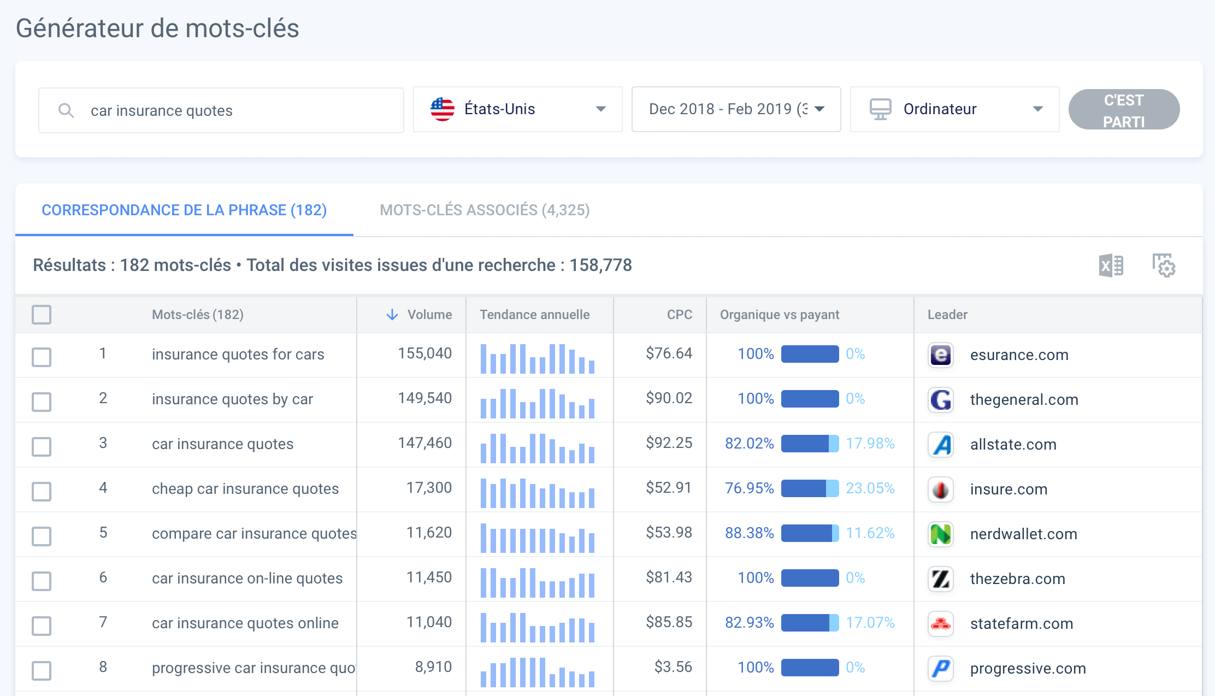Click the organic vs paid bar for row 3
The height and width of the screenshot is (696, 1215).
809,444
